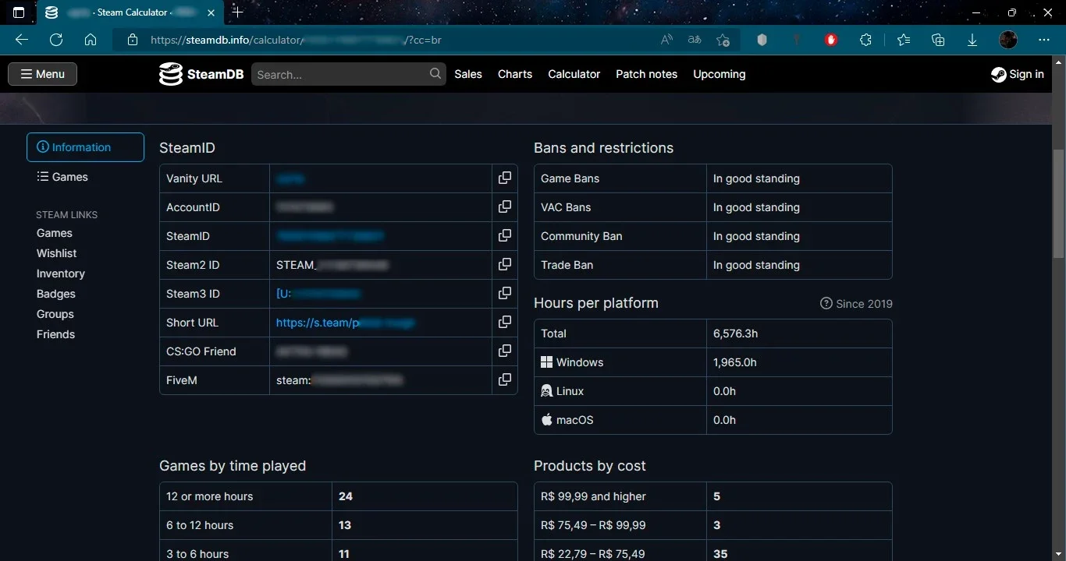Add this page to favorites

pyautogui.click(x=723, y=40)
